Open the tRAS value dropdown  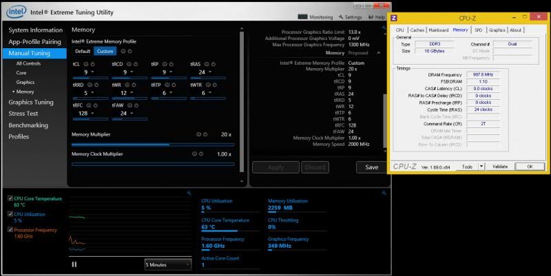pos(210,72)
